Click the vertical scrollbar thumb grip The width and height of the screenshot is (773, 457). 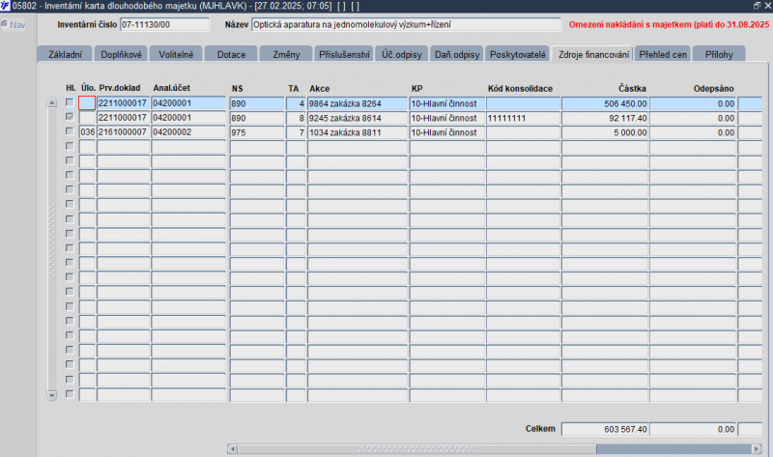pos(52,240)
